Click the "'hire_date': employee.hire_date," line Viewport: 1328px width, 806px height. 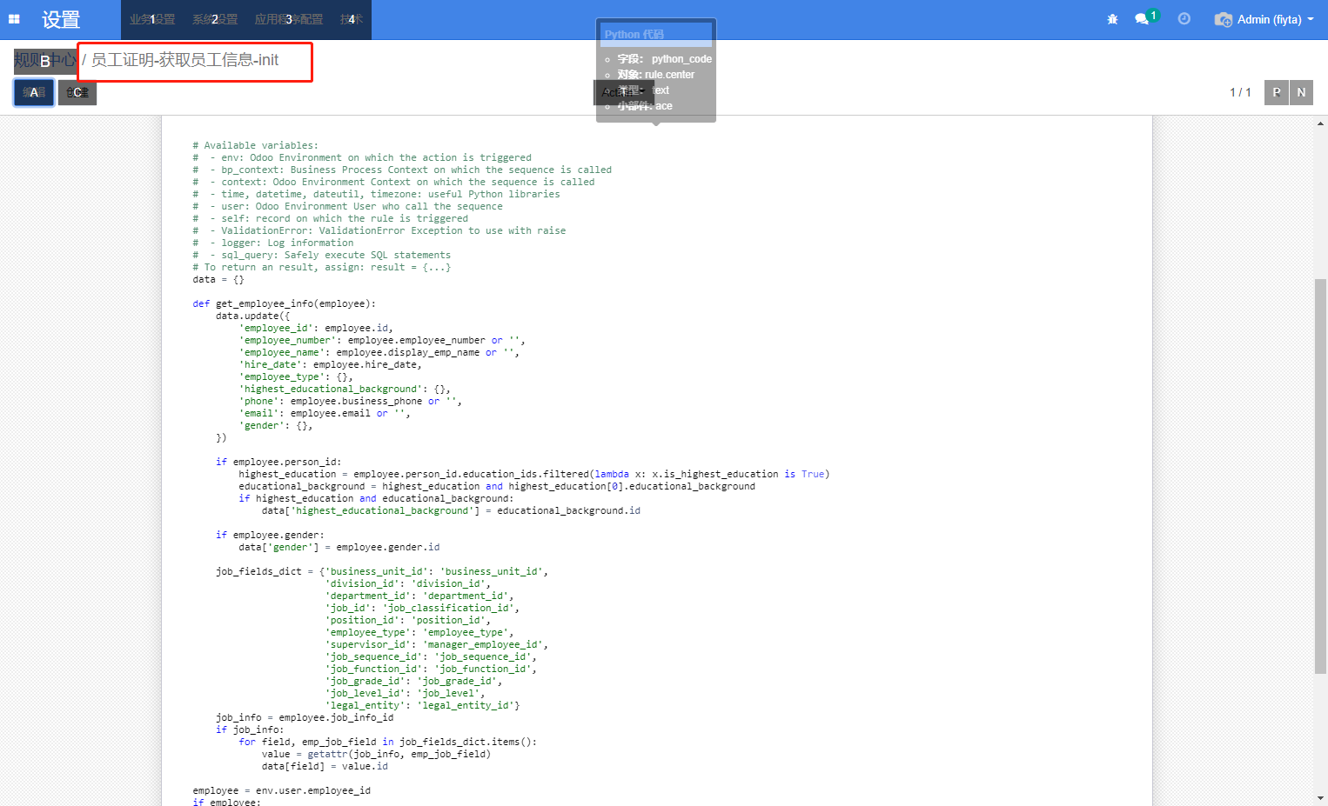click(331, 364)
